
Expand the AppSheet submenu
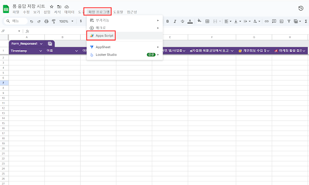[x=125, y=47]
